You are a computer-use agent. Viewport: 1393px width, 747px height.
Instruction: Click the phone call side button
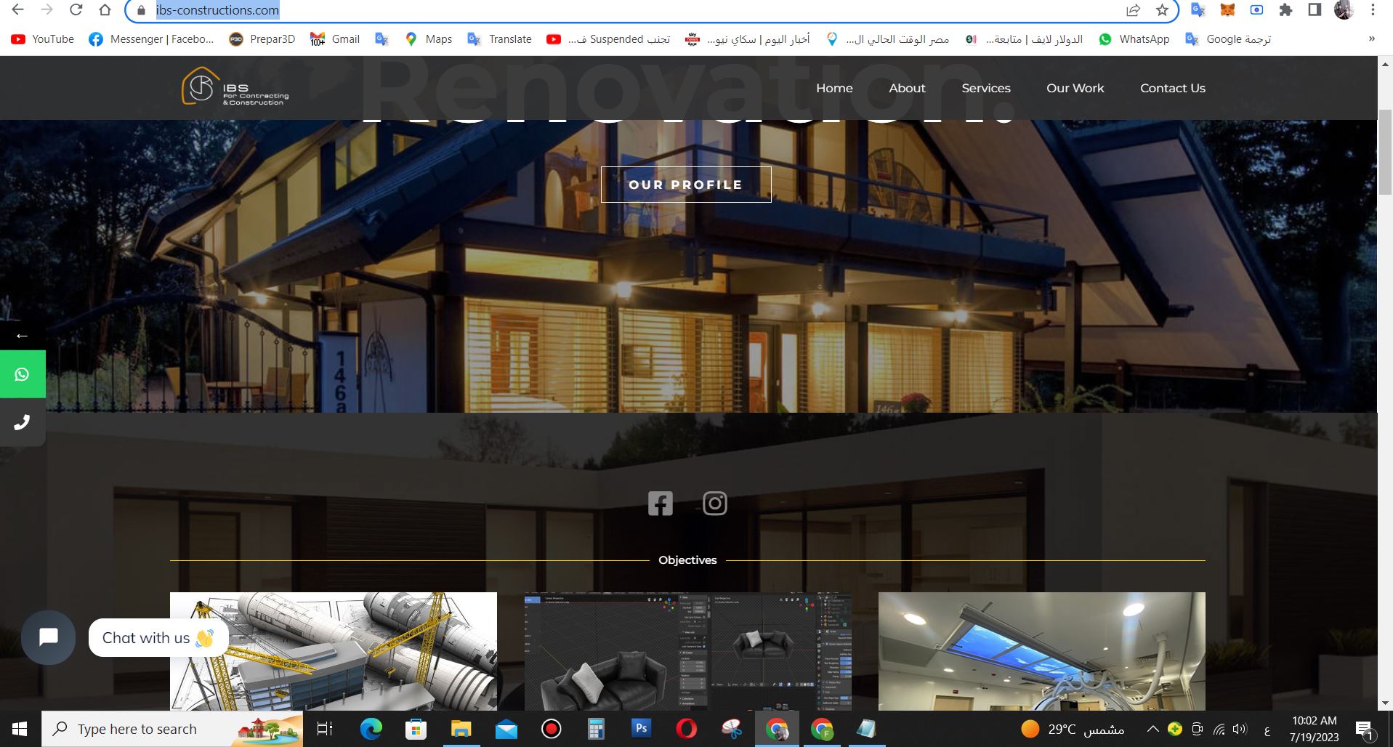[x=22, y=422]
